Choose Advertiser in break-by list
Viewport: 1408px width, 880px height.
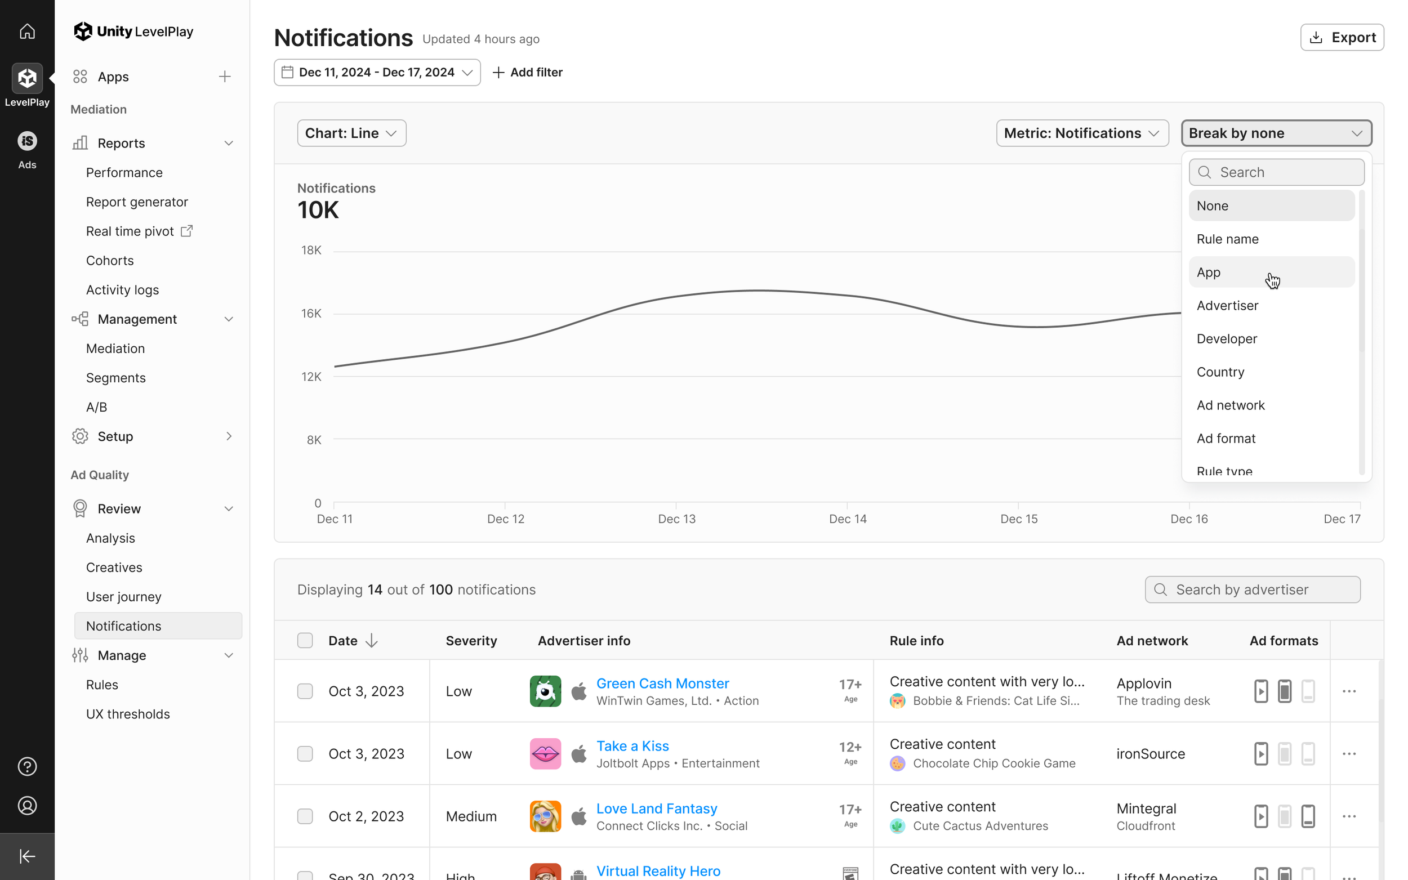(1227, 306)
